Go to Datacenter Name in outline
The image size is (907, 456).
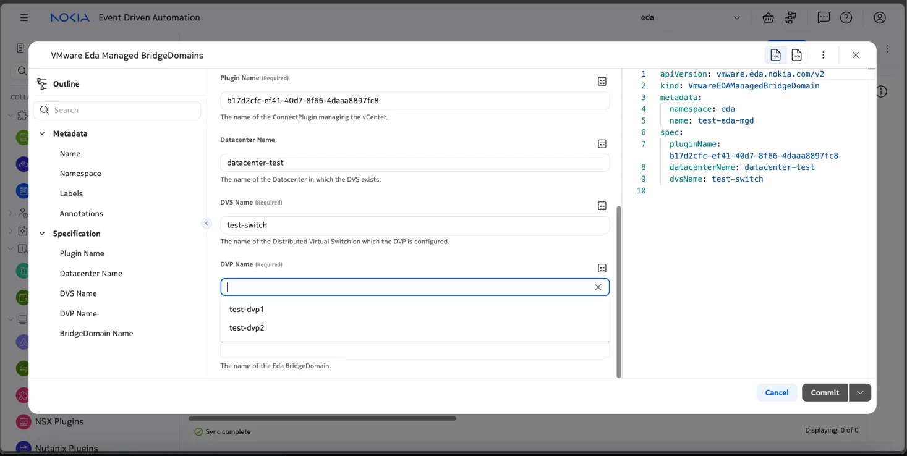[x=91, y=273]
